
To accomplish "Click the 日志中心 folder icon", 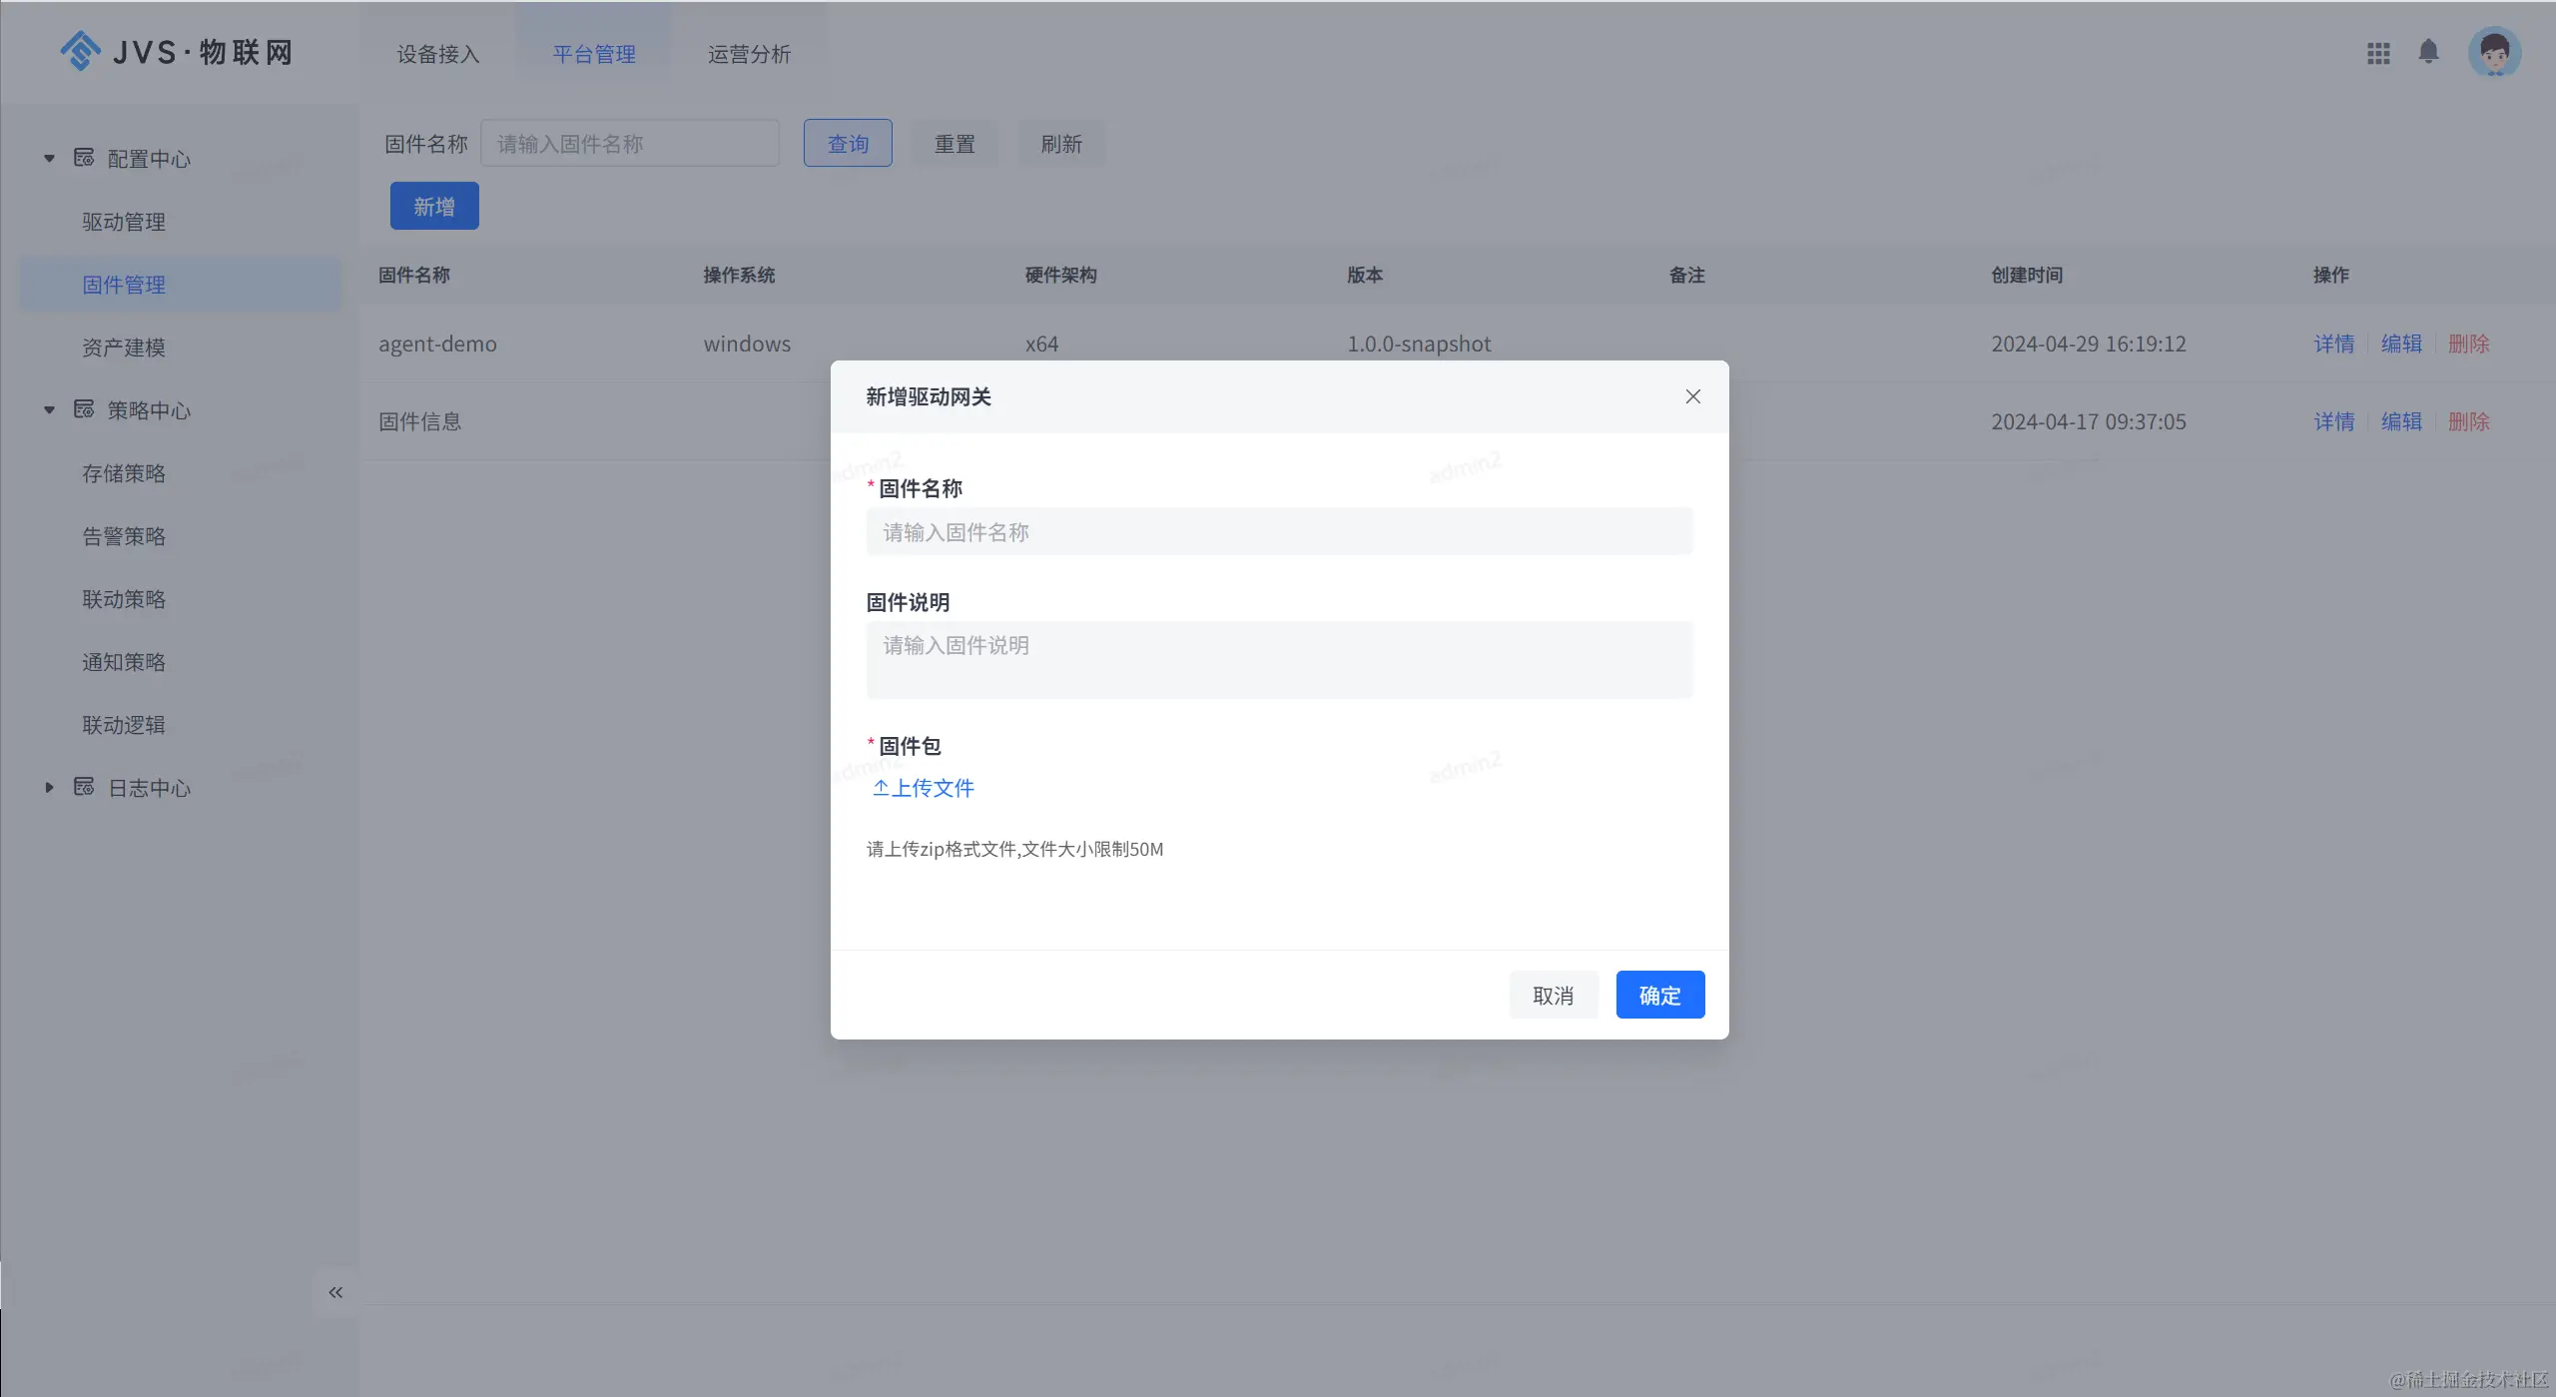I will [x=84, y=787].
